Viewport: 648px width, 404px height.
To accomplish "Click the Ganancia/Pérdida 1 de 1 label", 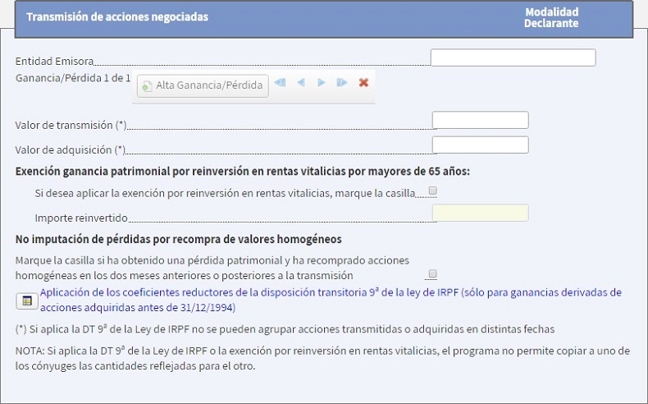I will coord(73,78).
